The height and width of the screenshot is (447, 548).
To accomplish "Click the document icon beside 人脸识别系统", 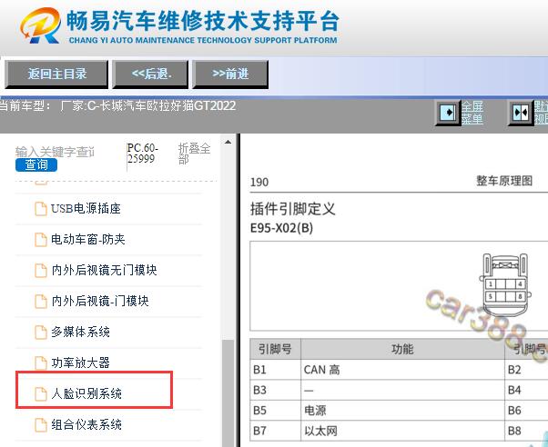I will (x=41, y=394).
